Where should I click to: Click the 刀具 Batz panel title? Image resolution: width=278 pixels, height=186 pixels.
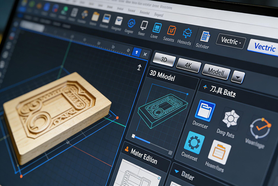pos(223,91)
